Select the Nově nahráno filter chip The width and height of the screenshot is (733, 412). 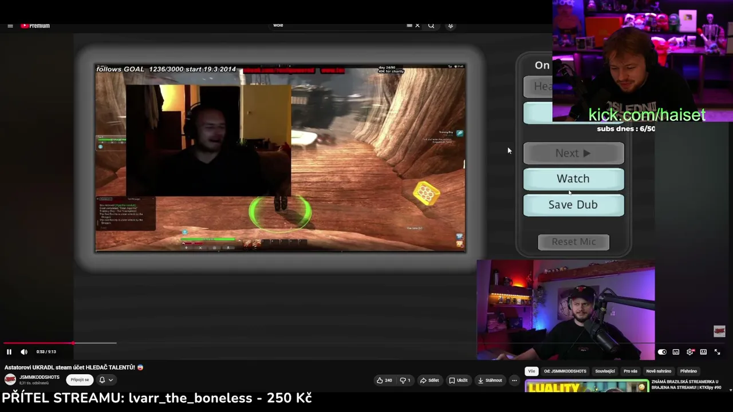[x=659, y=371]
